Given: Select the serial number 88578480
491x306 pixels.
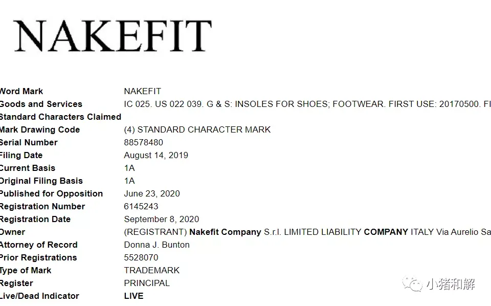Looking at the screenshot, I should [143, 142].
